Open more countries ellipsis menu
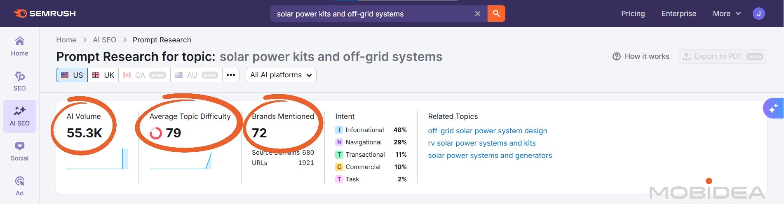The width and height of the screenshot is (784, 204). pos(231,75)
